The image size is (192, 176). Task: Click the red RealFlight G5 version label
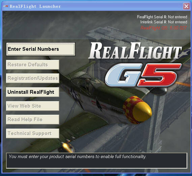point(164,28)
